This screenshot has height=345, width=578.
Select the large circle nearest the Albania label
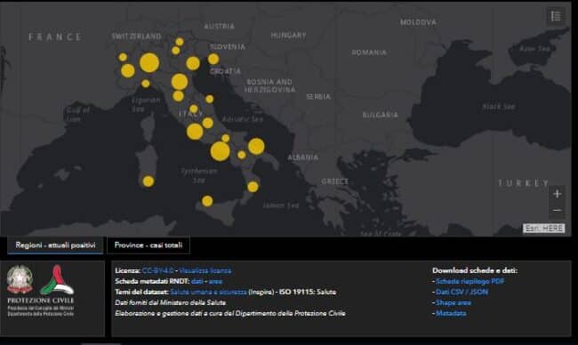tap(256, 147)
